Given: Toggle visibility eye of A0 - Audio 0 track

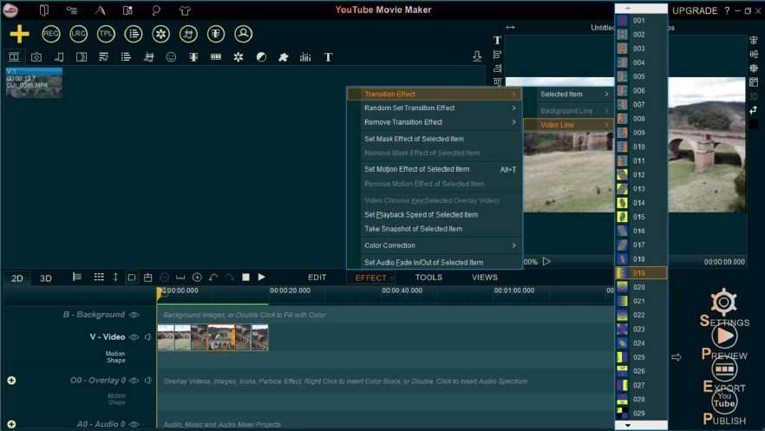Looking at the screenshot, I should coord(134,424).
